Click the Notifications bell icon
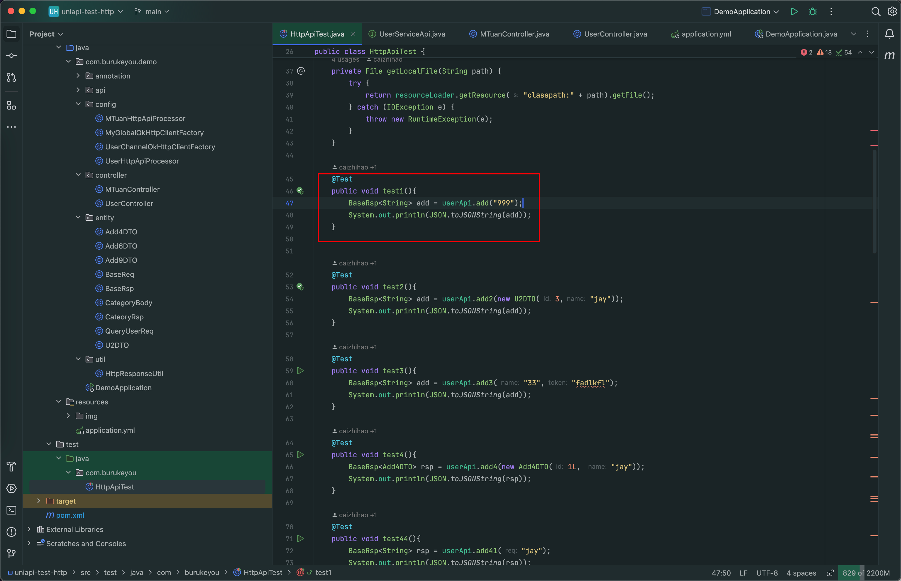 (x=889, y=34)
